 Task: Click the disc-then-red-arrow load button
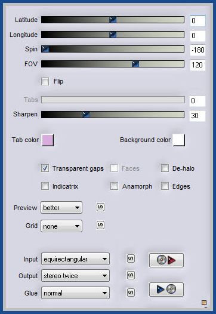pos(166,260)
